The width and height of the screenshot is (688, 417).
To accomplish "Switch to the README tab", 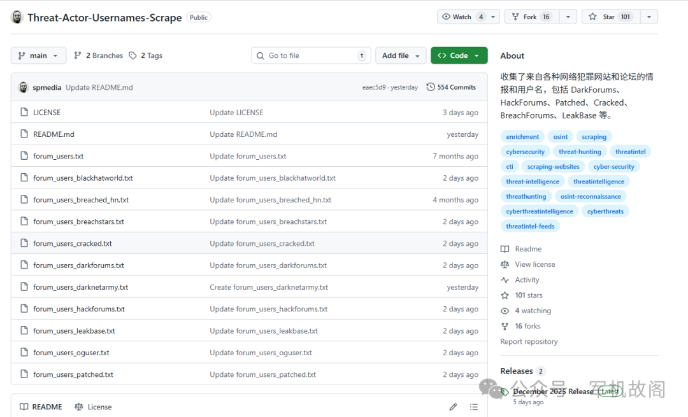I will [x=41, y=407].
